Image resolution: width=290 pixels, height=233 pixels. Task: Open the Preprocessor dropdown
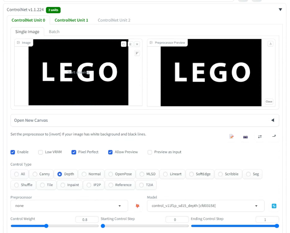(69, 206)
